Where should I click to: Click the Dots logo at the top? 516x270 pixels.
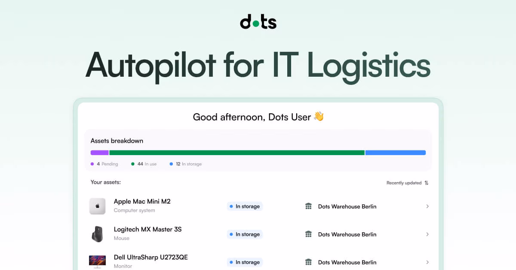click(x=258, y=21)
